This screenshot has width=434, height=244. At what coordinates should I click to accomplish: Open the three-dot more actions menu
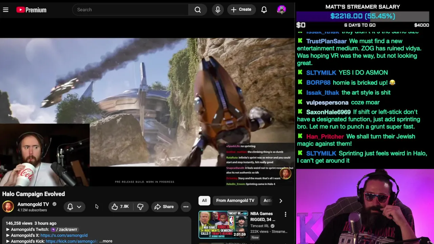186,207
